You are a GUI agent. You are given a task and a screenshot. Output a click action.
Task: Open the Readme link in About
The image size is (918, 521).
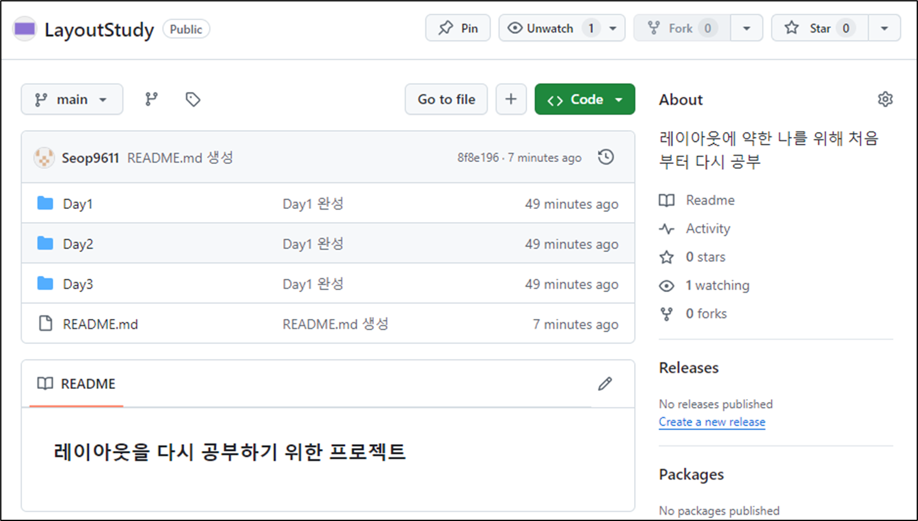(710, 200)
